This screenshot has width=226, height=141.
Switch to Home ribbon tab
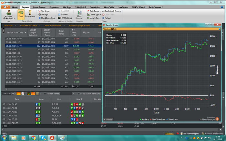[15, 7]
